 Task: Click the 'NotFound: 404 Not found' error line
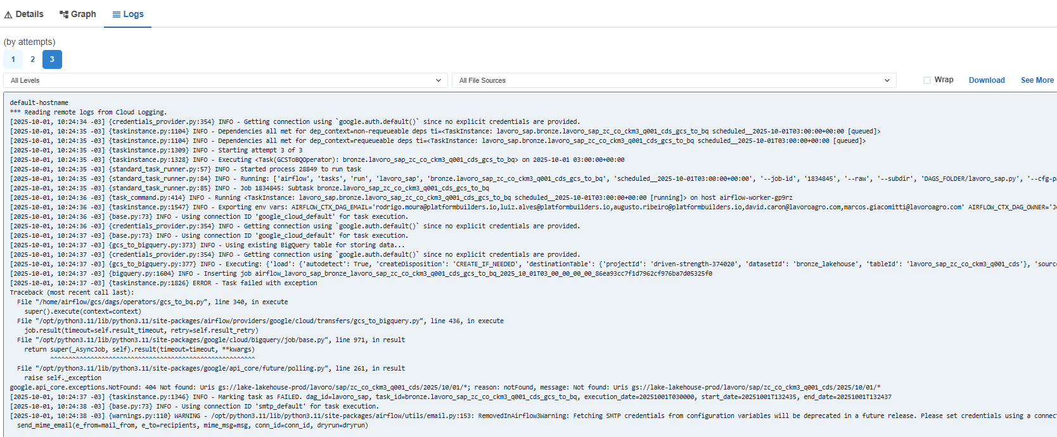pos(445,387)
